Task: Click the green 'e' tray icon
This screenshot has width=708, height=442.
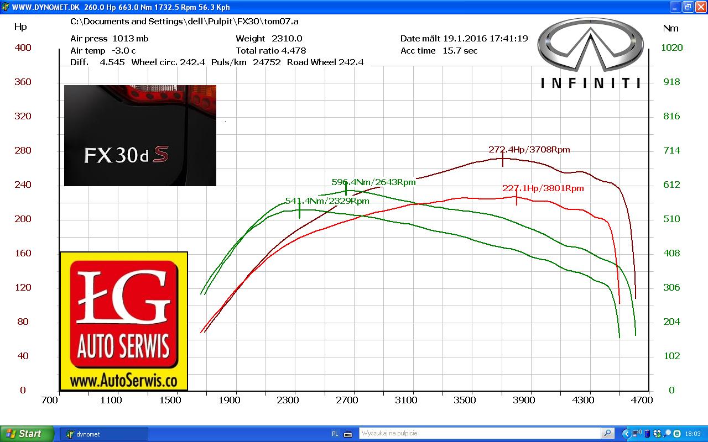Action: point(676,434)
